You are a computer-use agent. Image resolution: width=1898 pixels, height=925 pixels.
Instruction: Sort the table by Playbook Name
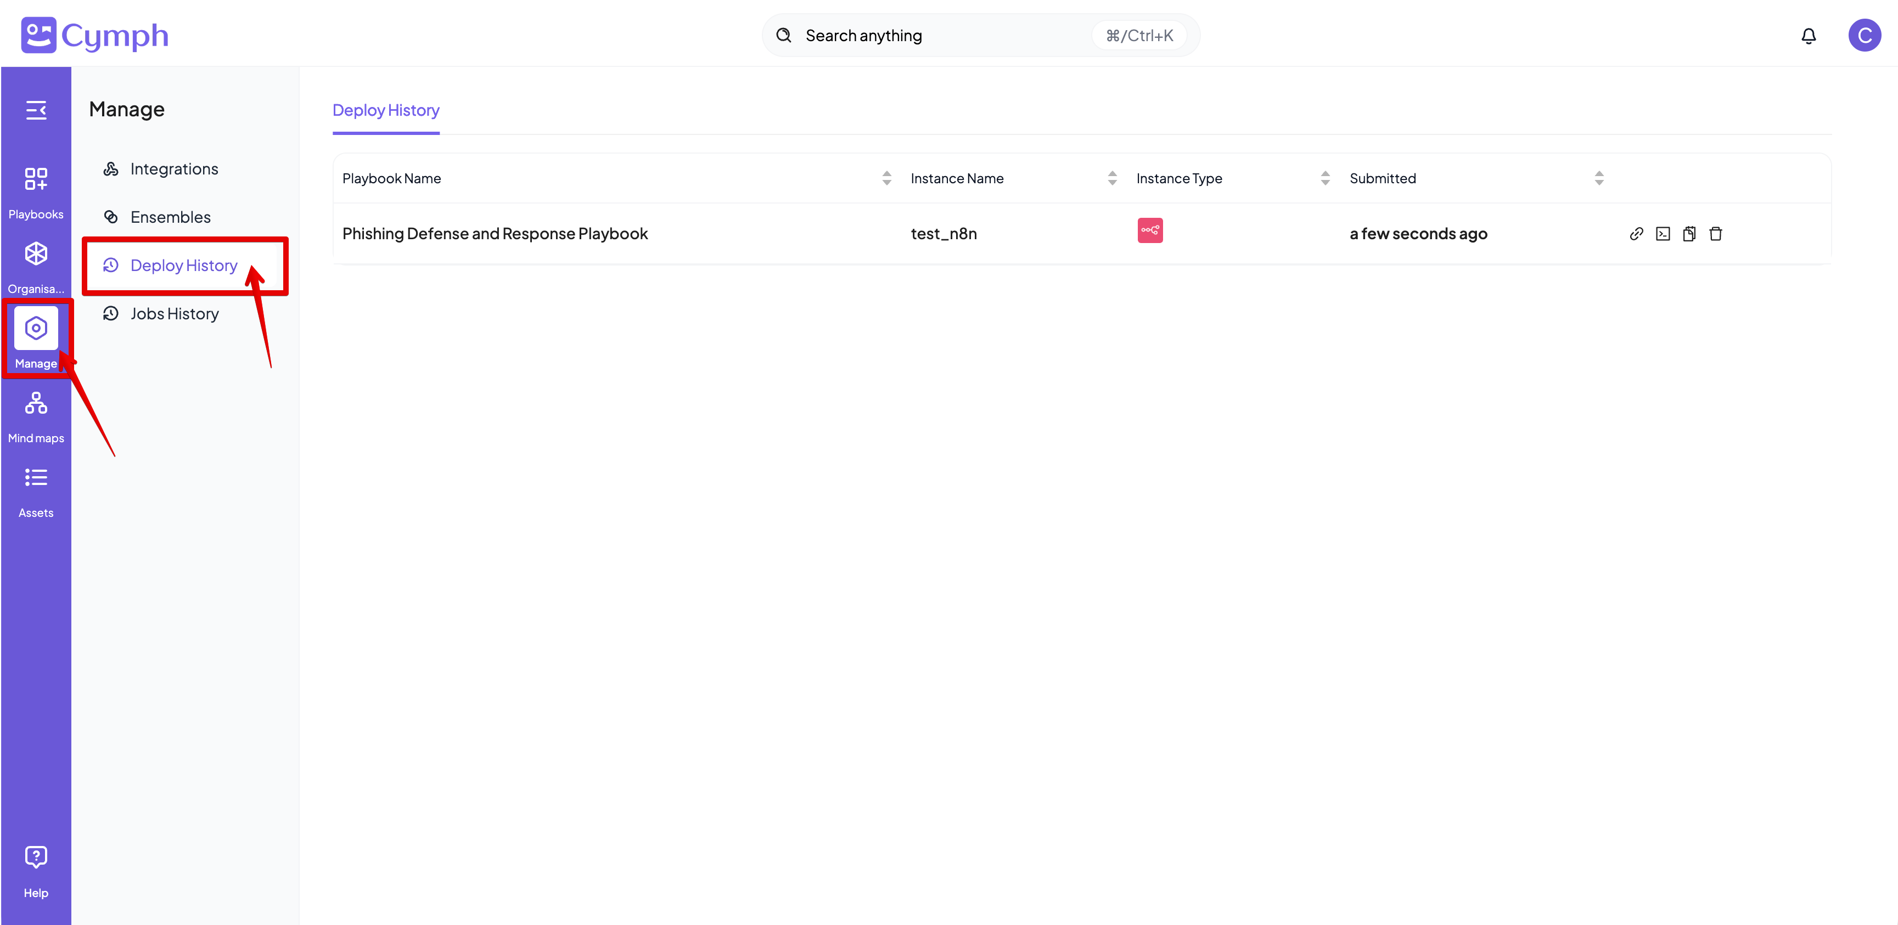coord(886,178)
